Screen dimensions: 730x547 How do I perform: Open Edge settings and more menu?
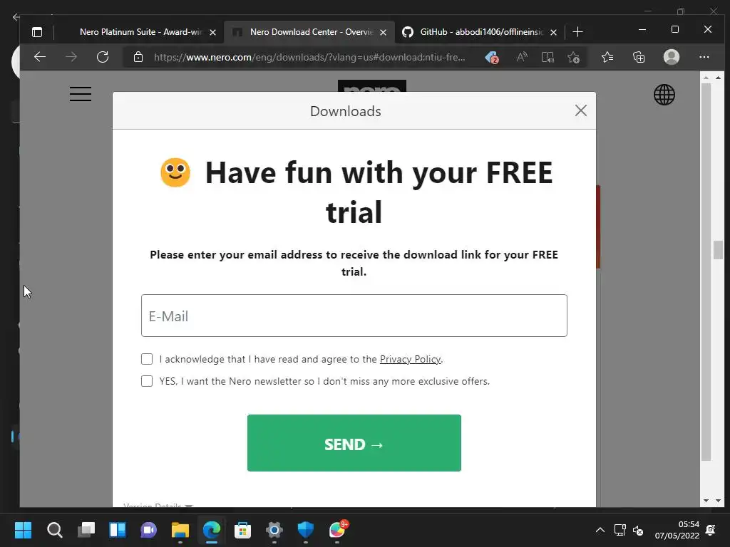click(x=704, y=57)
